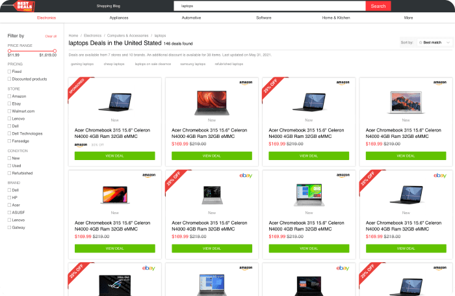Open the green-screen HP laptop thumbnail
Viewport: 455px width, 296px height.
309,195
